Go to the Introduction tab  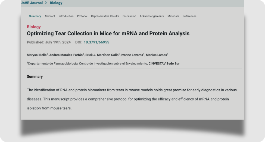coord(66,16)
